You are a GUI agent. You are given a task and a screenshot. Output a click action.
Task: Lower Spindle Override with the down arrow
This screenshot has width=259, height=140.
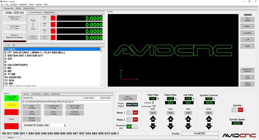tap(209, 126)
